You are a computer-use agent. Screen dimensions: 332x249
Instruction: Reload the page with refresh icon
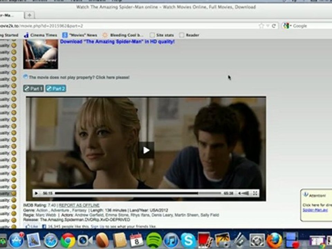pyautogui.click(x=274, y=26)
